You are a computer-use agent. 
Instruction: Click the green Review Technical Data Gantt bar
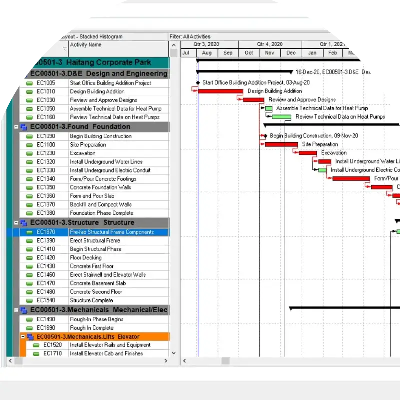pos(281,117)
